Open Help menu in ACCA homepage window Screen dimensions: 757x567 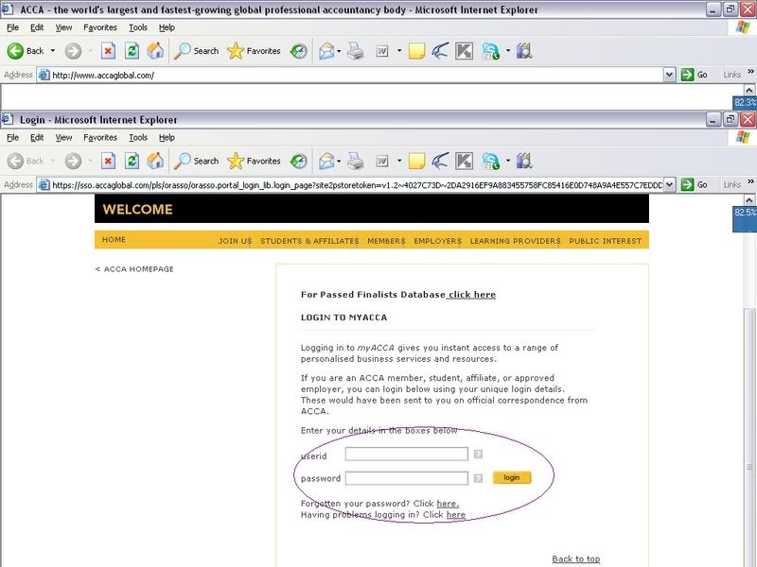[167, 27]
